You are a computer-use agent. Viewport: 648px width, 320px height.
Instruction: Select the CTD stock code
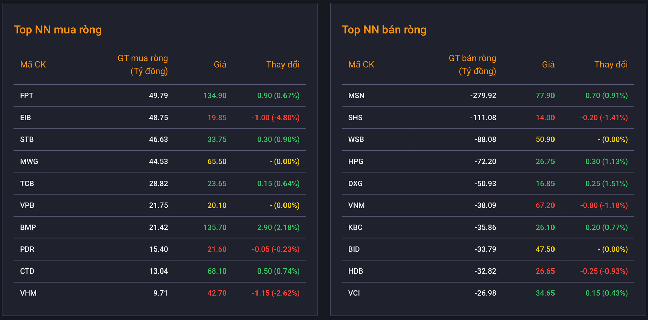pos(27,271)
